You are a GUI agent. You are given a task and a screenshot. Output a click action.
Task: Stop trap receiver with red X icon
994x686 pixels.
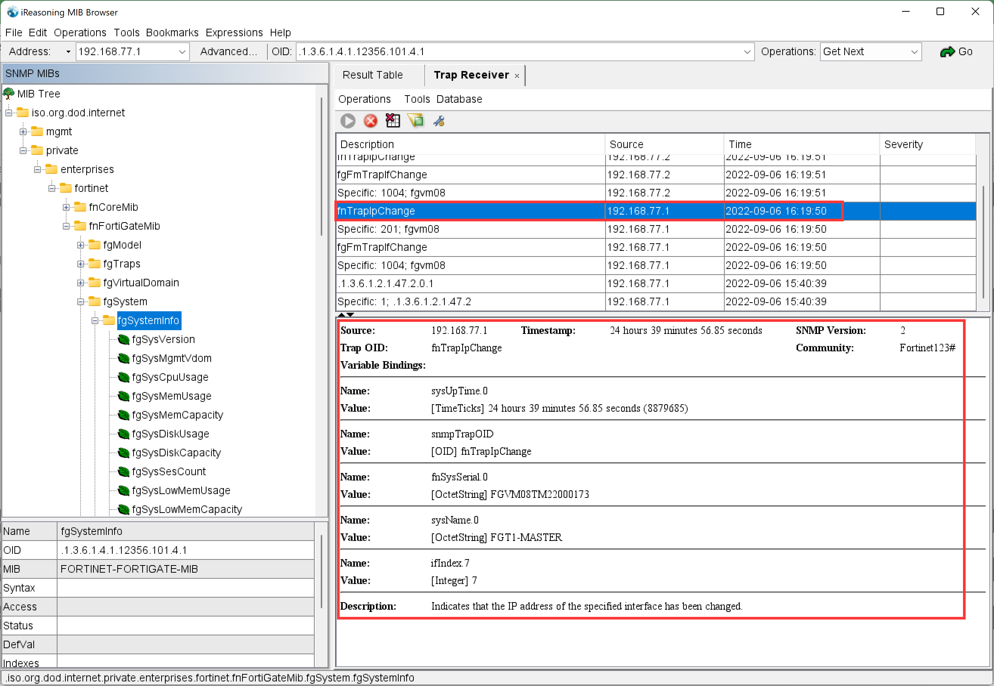(x=370, y=121)
